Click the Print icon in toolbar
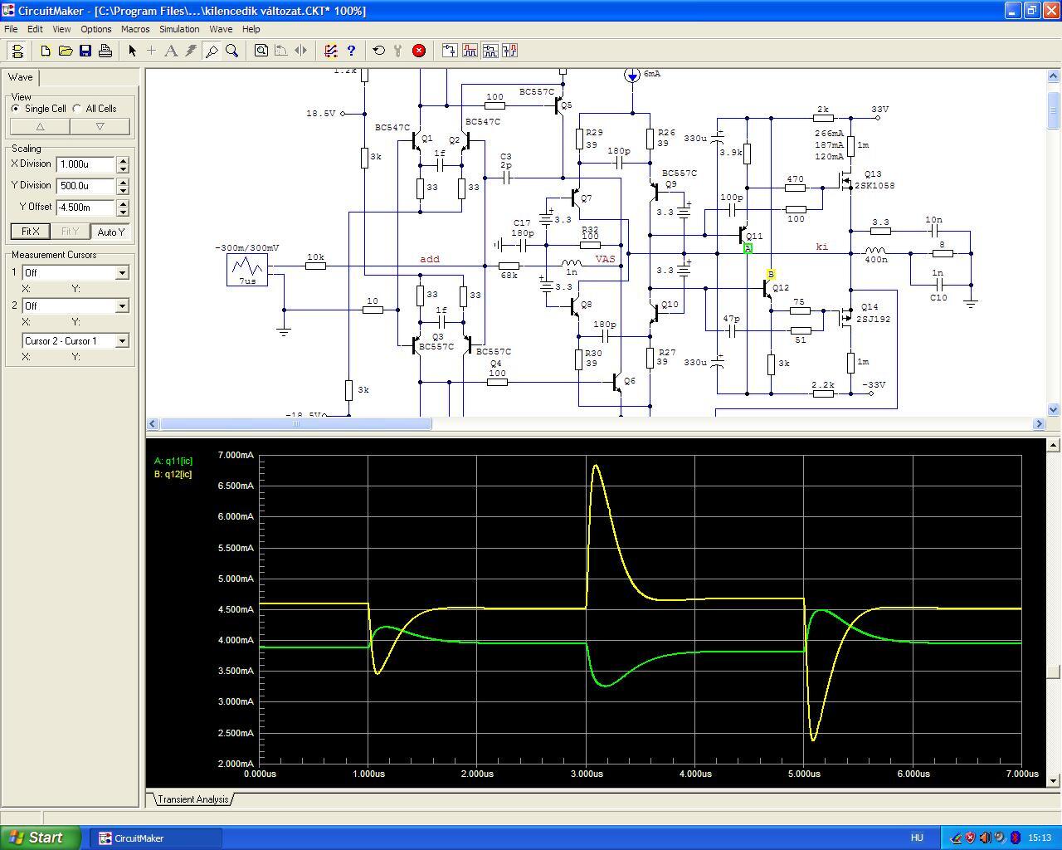This screenshot has width=1062, height=850. pyautogui.click(x=105, y=51)
